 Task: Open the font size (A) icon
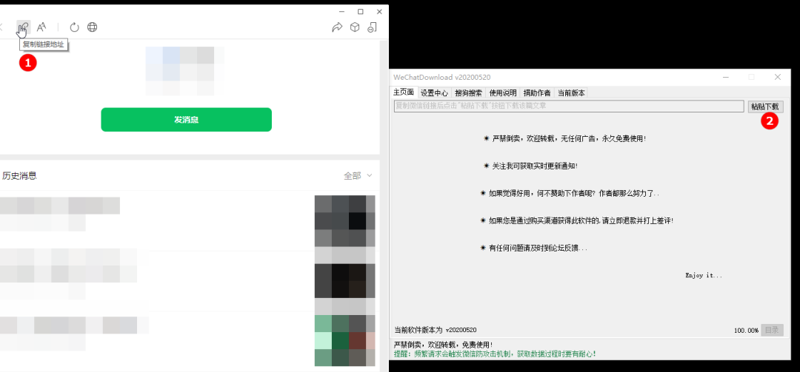point(41,27)
